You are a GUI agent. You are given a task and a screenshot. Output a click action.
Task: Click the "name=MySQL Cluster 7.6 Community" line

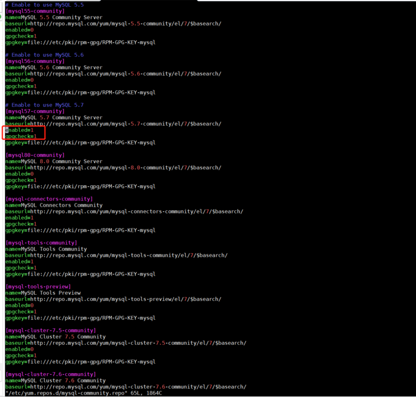(x=56, y=381)
